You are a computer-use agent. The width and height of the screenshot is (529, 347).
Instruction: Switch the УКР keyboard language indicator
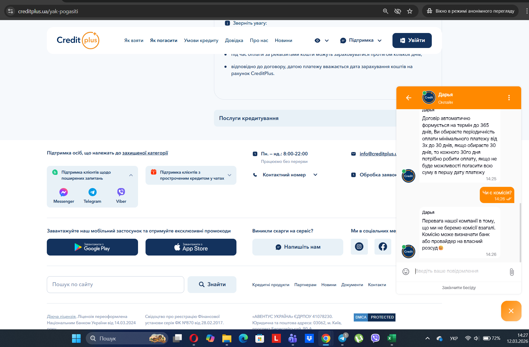tap(454, 338)
